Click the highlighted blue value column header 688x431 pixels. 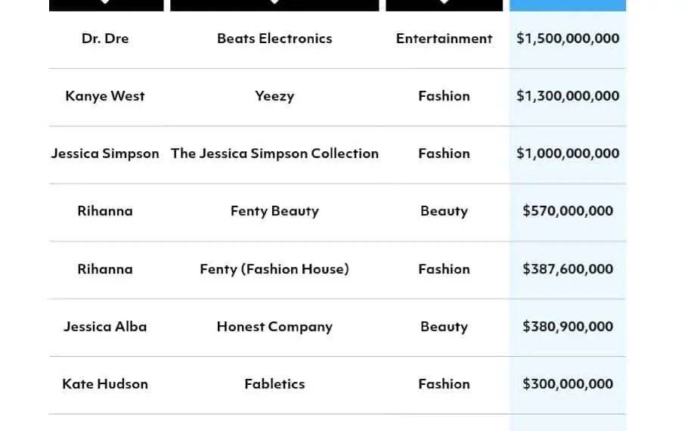(x=568, y=5)
